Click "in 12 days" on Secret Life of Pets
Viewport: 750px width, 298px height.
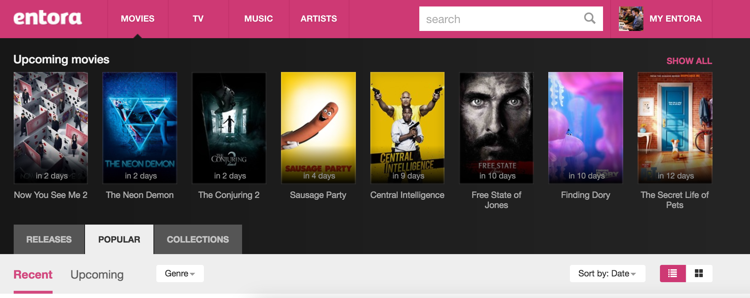click(x=676, y=176)
